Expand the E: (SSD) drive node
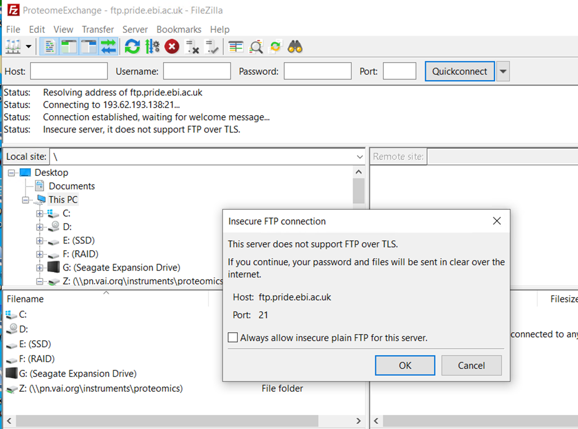The height and width of the screenshot is (429, 578). tap(39, 241)
